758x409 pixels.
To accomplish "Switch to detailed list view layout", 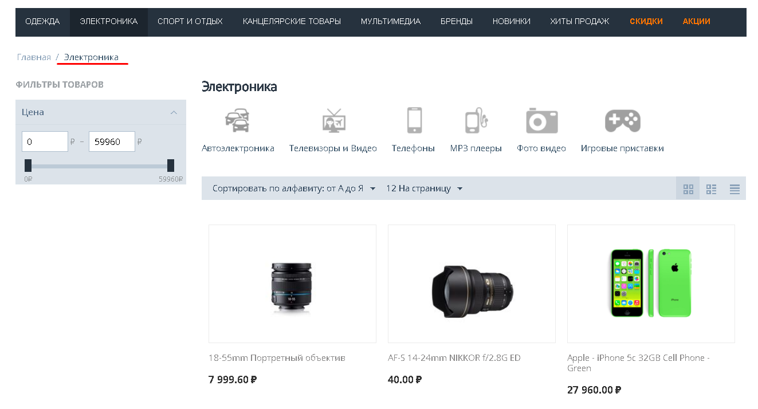I will [712, 188].
